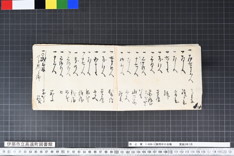Click the ruler mark 80
The image size is (234, 156).
click(9, 152)
